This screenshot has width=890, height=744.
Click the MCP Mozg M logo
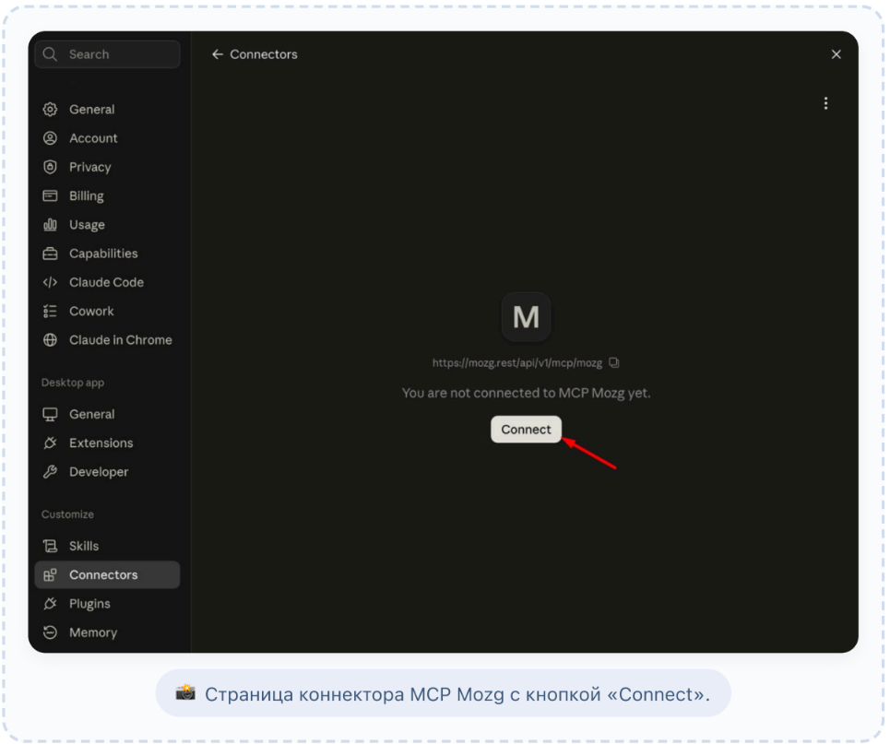coord(527,316)
